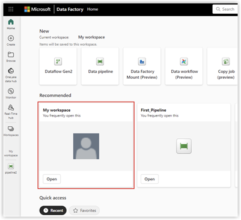Select the Copy job (preview) card

222,66
